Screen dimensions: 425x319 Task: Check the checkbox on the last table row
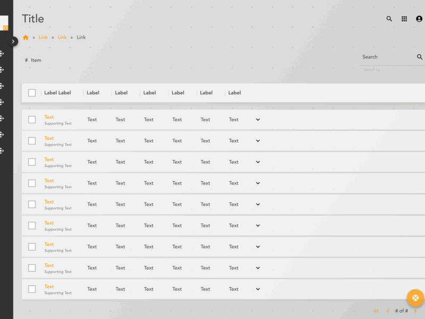pos(31,289)
